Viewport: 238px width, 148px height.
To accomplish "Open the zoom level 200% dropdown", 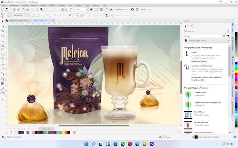I will point(87,9).
